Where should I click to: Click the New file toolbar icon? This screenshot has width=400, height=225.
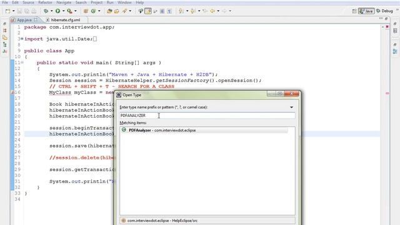tap(8, 11)
